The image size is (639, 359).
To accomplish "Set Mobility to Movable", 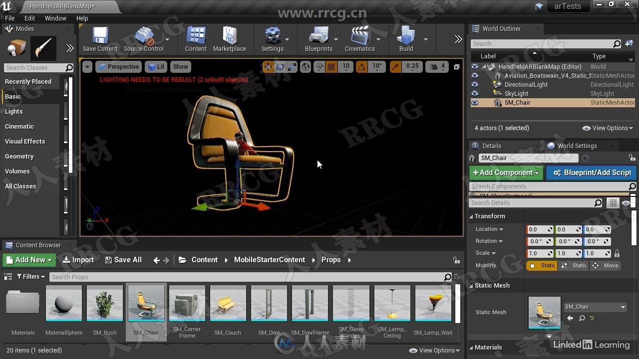I will [606, 265].
